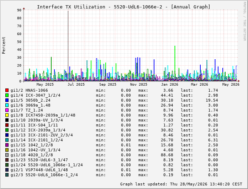
Task: Click the max value 88.68 for gi1/18
Action: coord(167,155)
